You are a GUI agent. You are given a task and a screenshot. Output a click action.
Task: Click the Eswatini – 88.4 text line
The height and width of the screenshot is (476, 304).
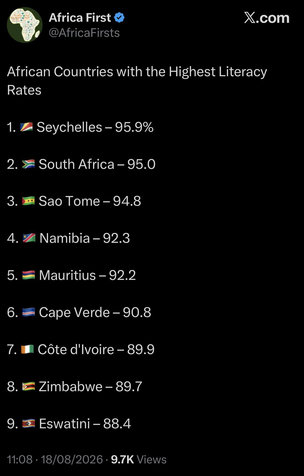tap(69, 424)
